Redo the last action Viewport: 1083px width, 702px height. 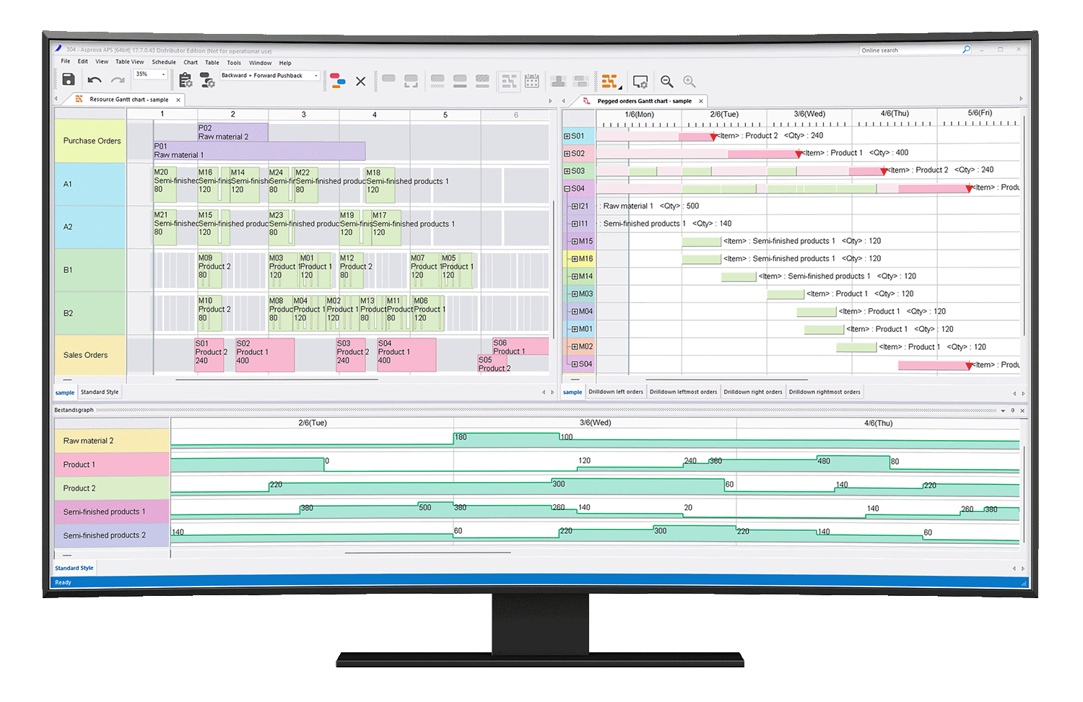click(117, 80)
